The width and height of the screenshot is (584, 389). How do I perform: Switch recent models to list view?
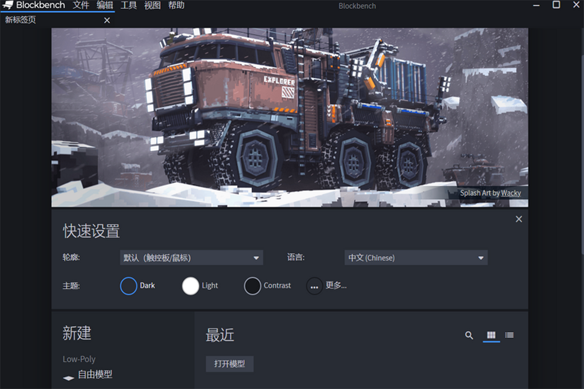(509, 335)
